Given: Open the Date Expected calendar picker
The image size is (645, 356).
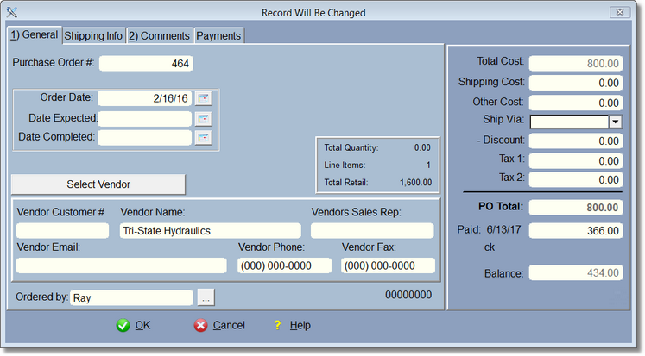Looking at the screenshot, I should click(203, 118).
